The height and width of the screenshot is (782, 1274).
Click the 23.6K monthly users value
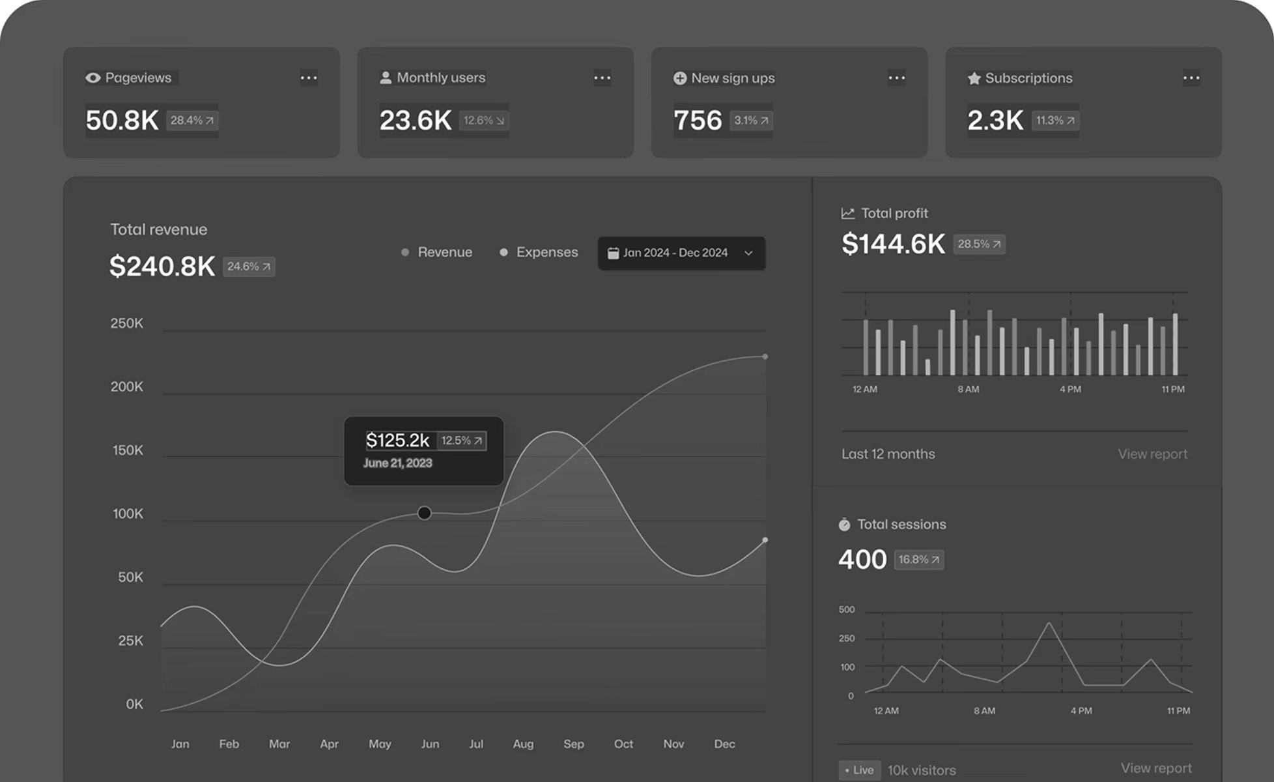click(x=416, y=121)
